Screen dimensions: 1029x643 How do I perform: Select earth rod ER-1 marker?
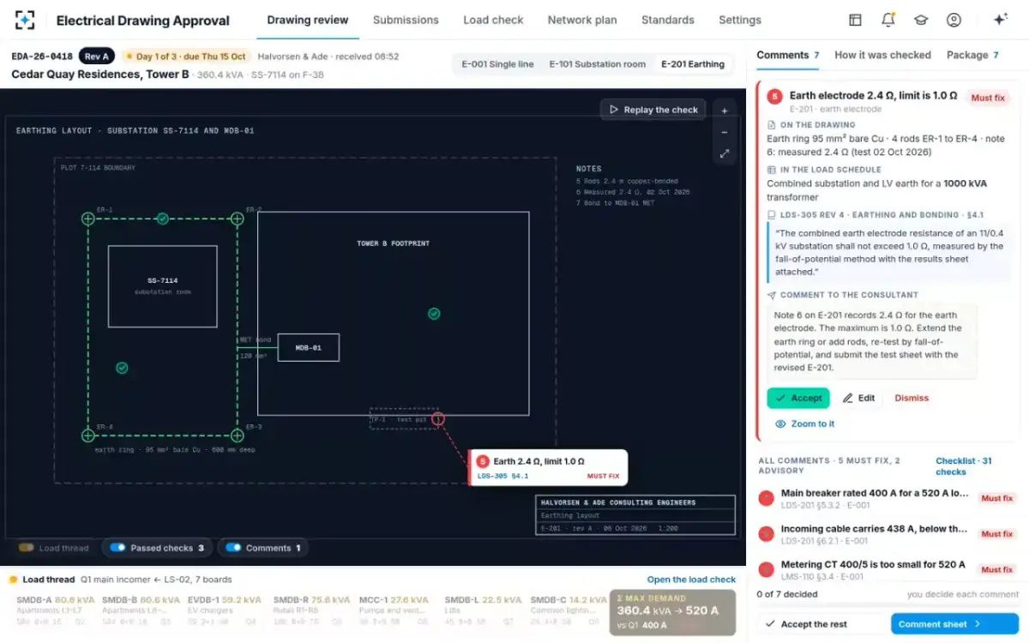tap(87, 219)
